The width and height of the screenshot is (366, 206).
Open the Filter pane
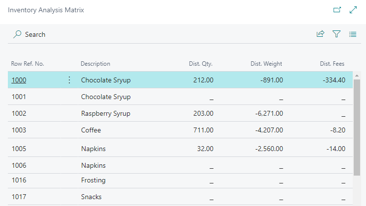[x=336, y=34]
